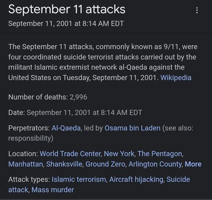Open the Osama bin Laden link

tap(132, 128)
